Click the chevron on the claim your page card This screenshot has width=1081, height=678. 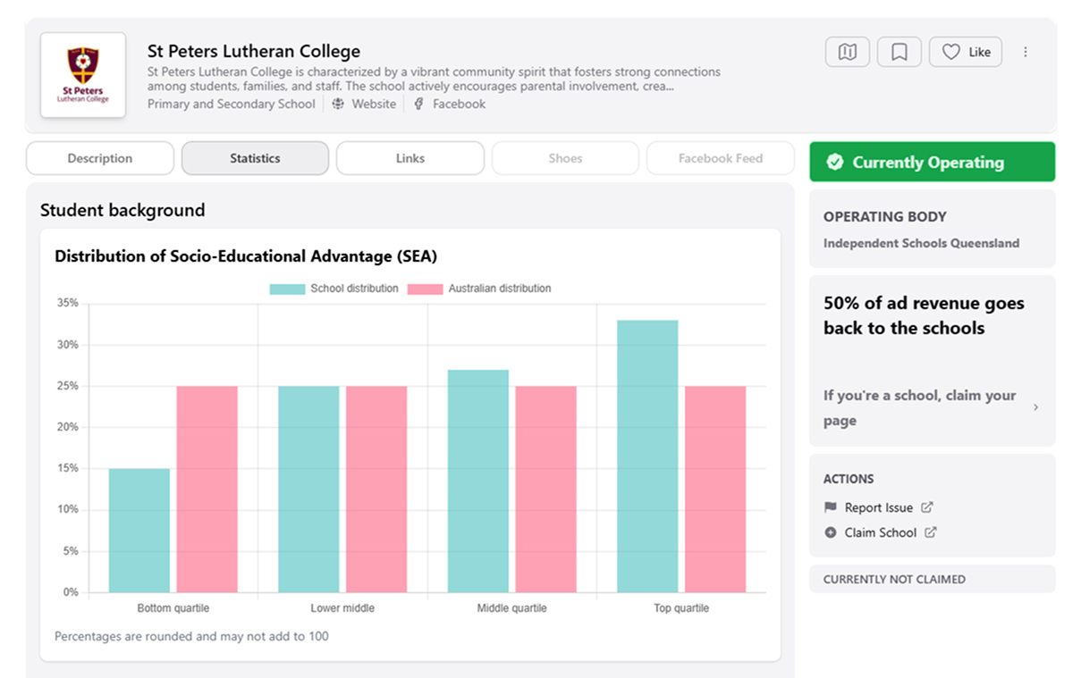1036,407
